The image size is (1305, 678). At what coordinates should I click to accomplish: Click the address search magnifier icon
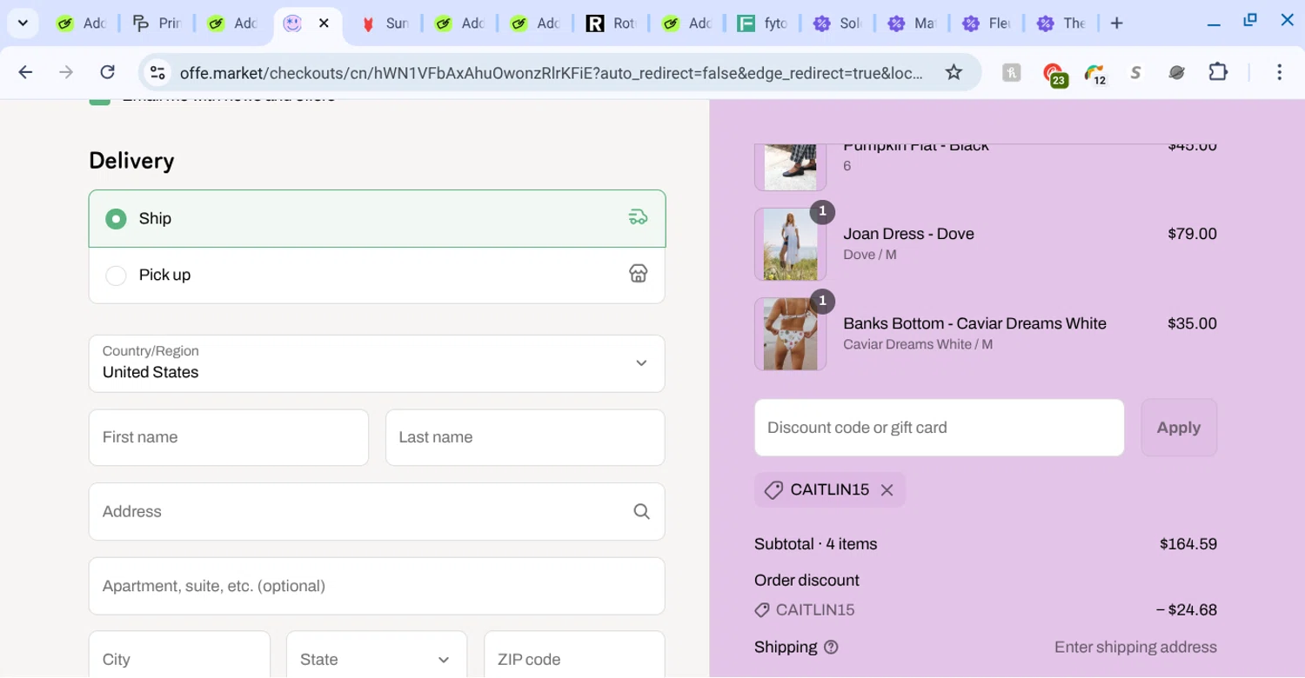641,511
